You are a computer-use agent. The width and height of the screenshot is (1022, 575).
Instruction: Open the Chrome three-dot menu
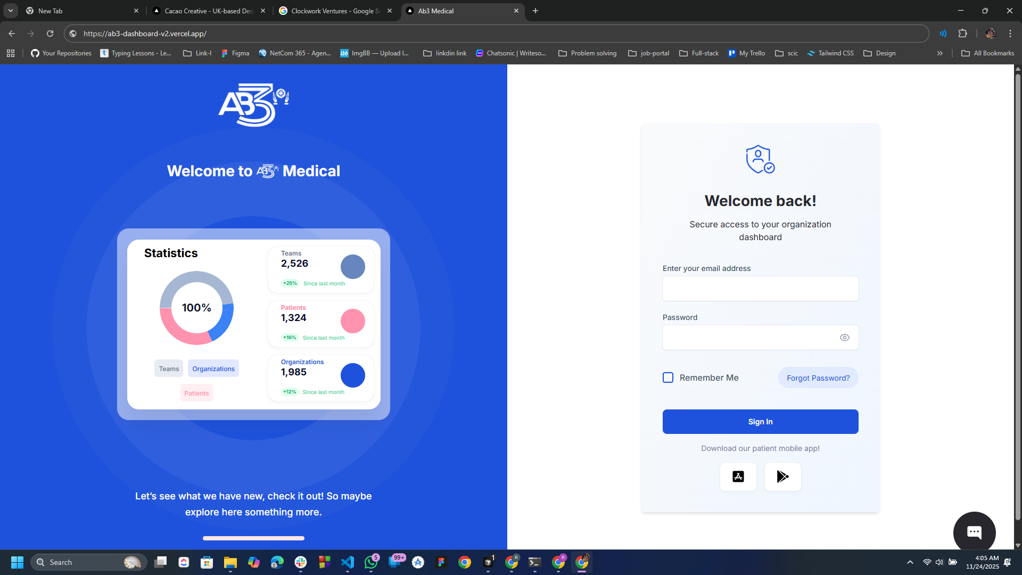[1010, 33]
